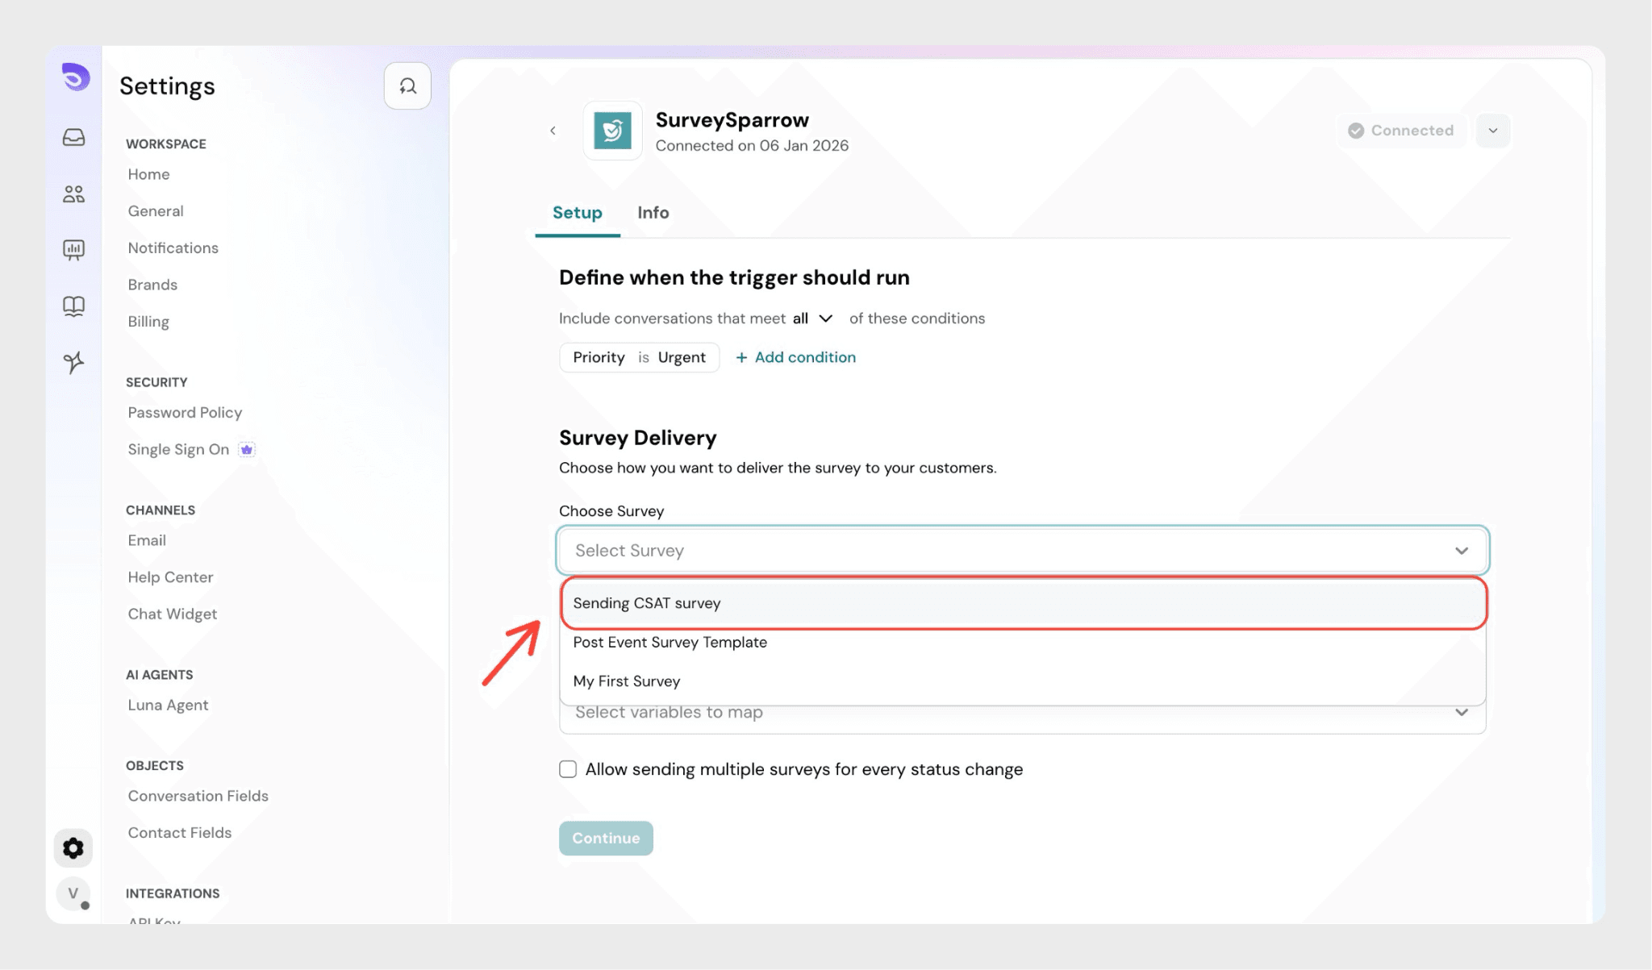Image resolution: width=1652 pixels, height=970 pixels.
Task: Click the AI sparkle icon in sidebar
Action: pyautogui.click(x=73, y=363)
